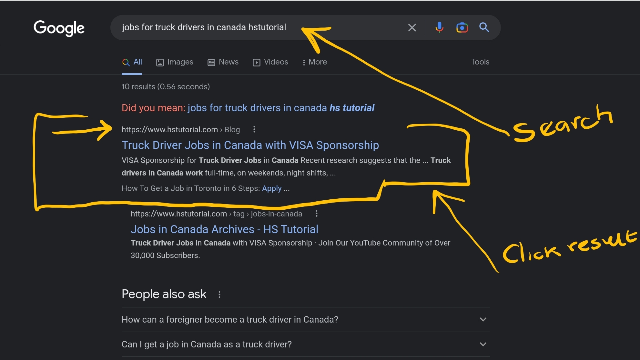Switch to the Videos tab
The height and width of the screenshot is (360, 640).
pyautogui.click(x=270, y=62)
